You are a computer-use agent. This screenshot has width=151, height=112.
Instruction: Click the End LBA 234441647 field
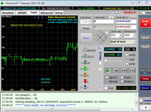coord(126,21)
